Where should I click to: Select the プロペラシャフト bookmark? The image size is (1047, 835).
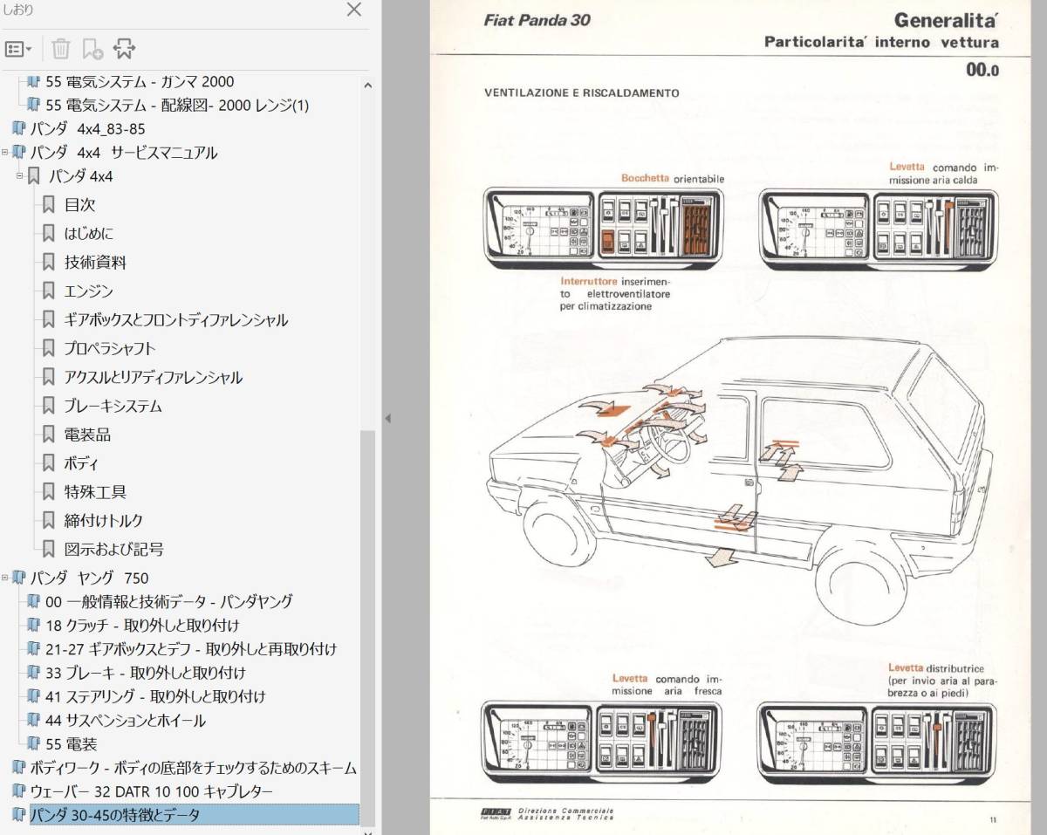(109, 349)
